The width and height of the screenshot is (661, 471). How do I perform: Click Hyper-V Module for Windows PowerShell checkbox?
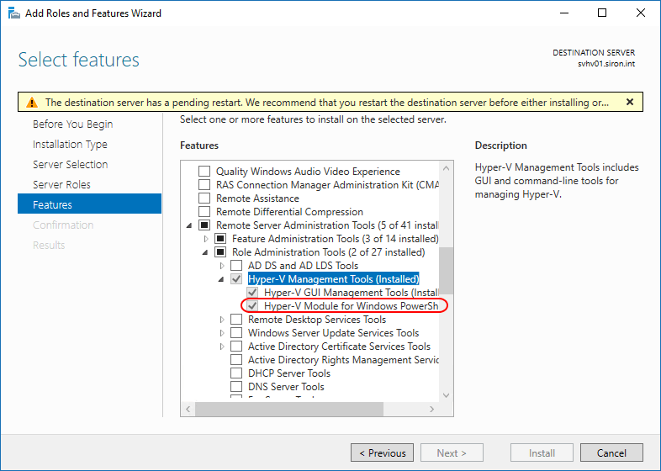click(252, 305)
